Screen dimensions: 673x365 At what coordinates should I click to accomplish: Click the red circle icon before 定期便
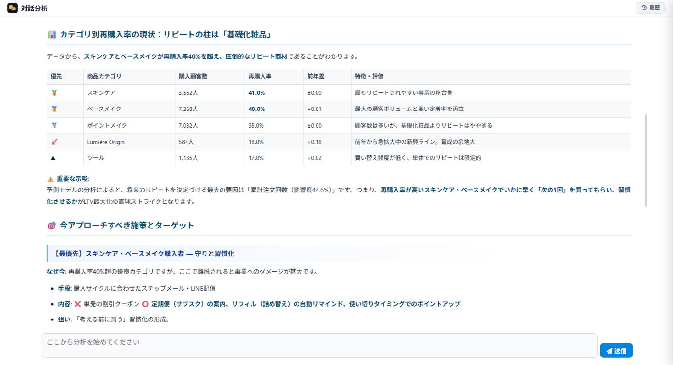click(x=145, y=304)
